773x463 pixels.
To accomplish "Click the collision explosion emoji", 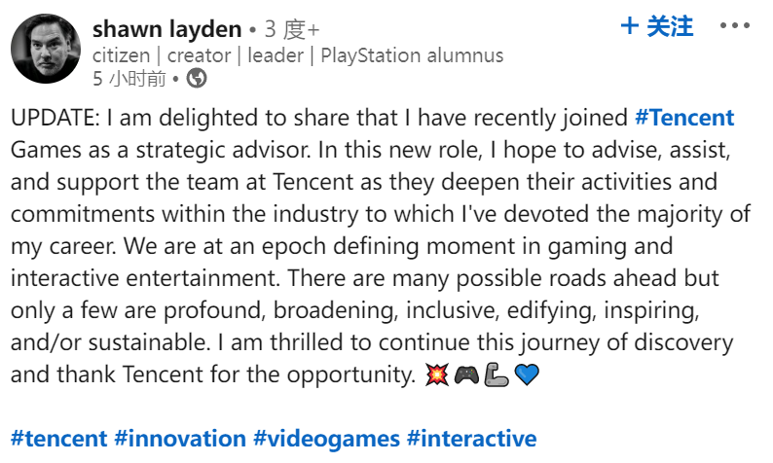I will point(438,375).
